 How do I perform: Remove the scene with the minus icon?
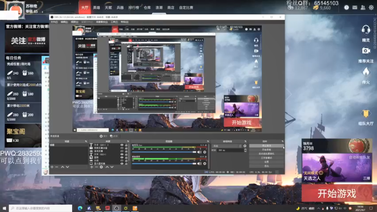point(57,167)
